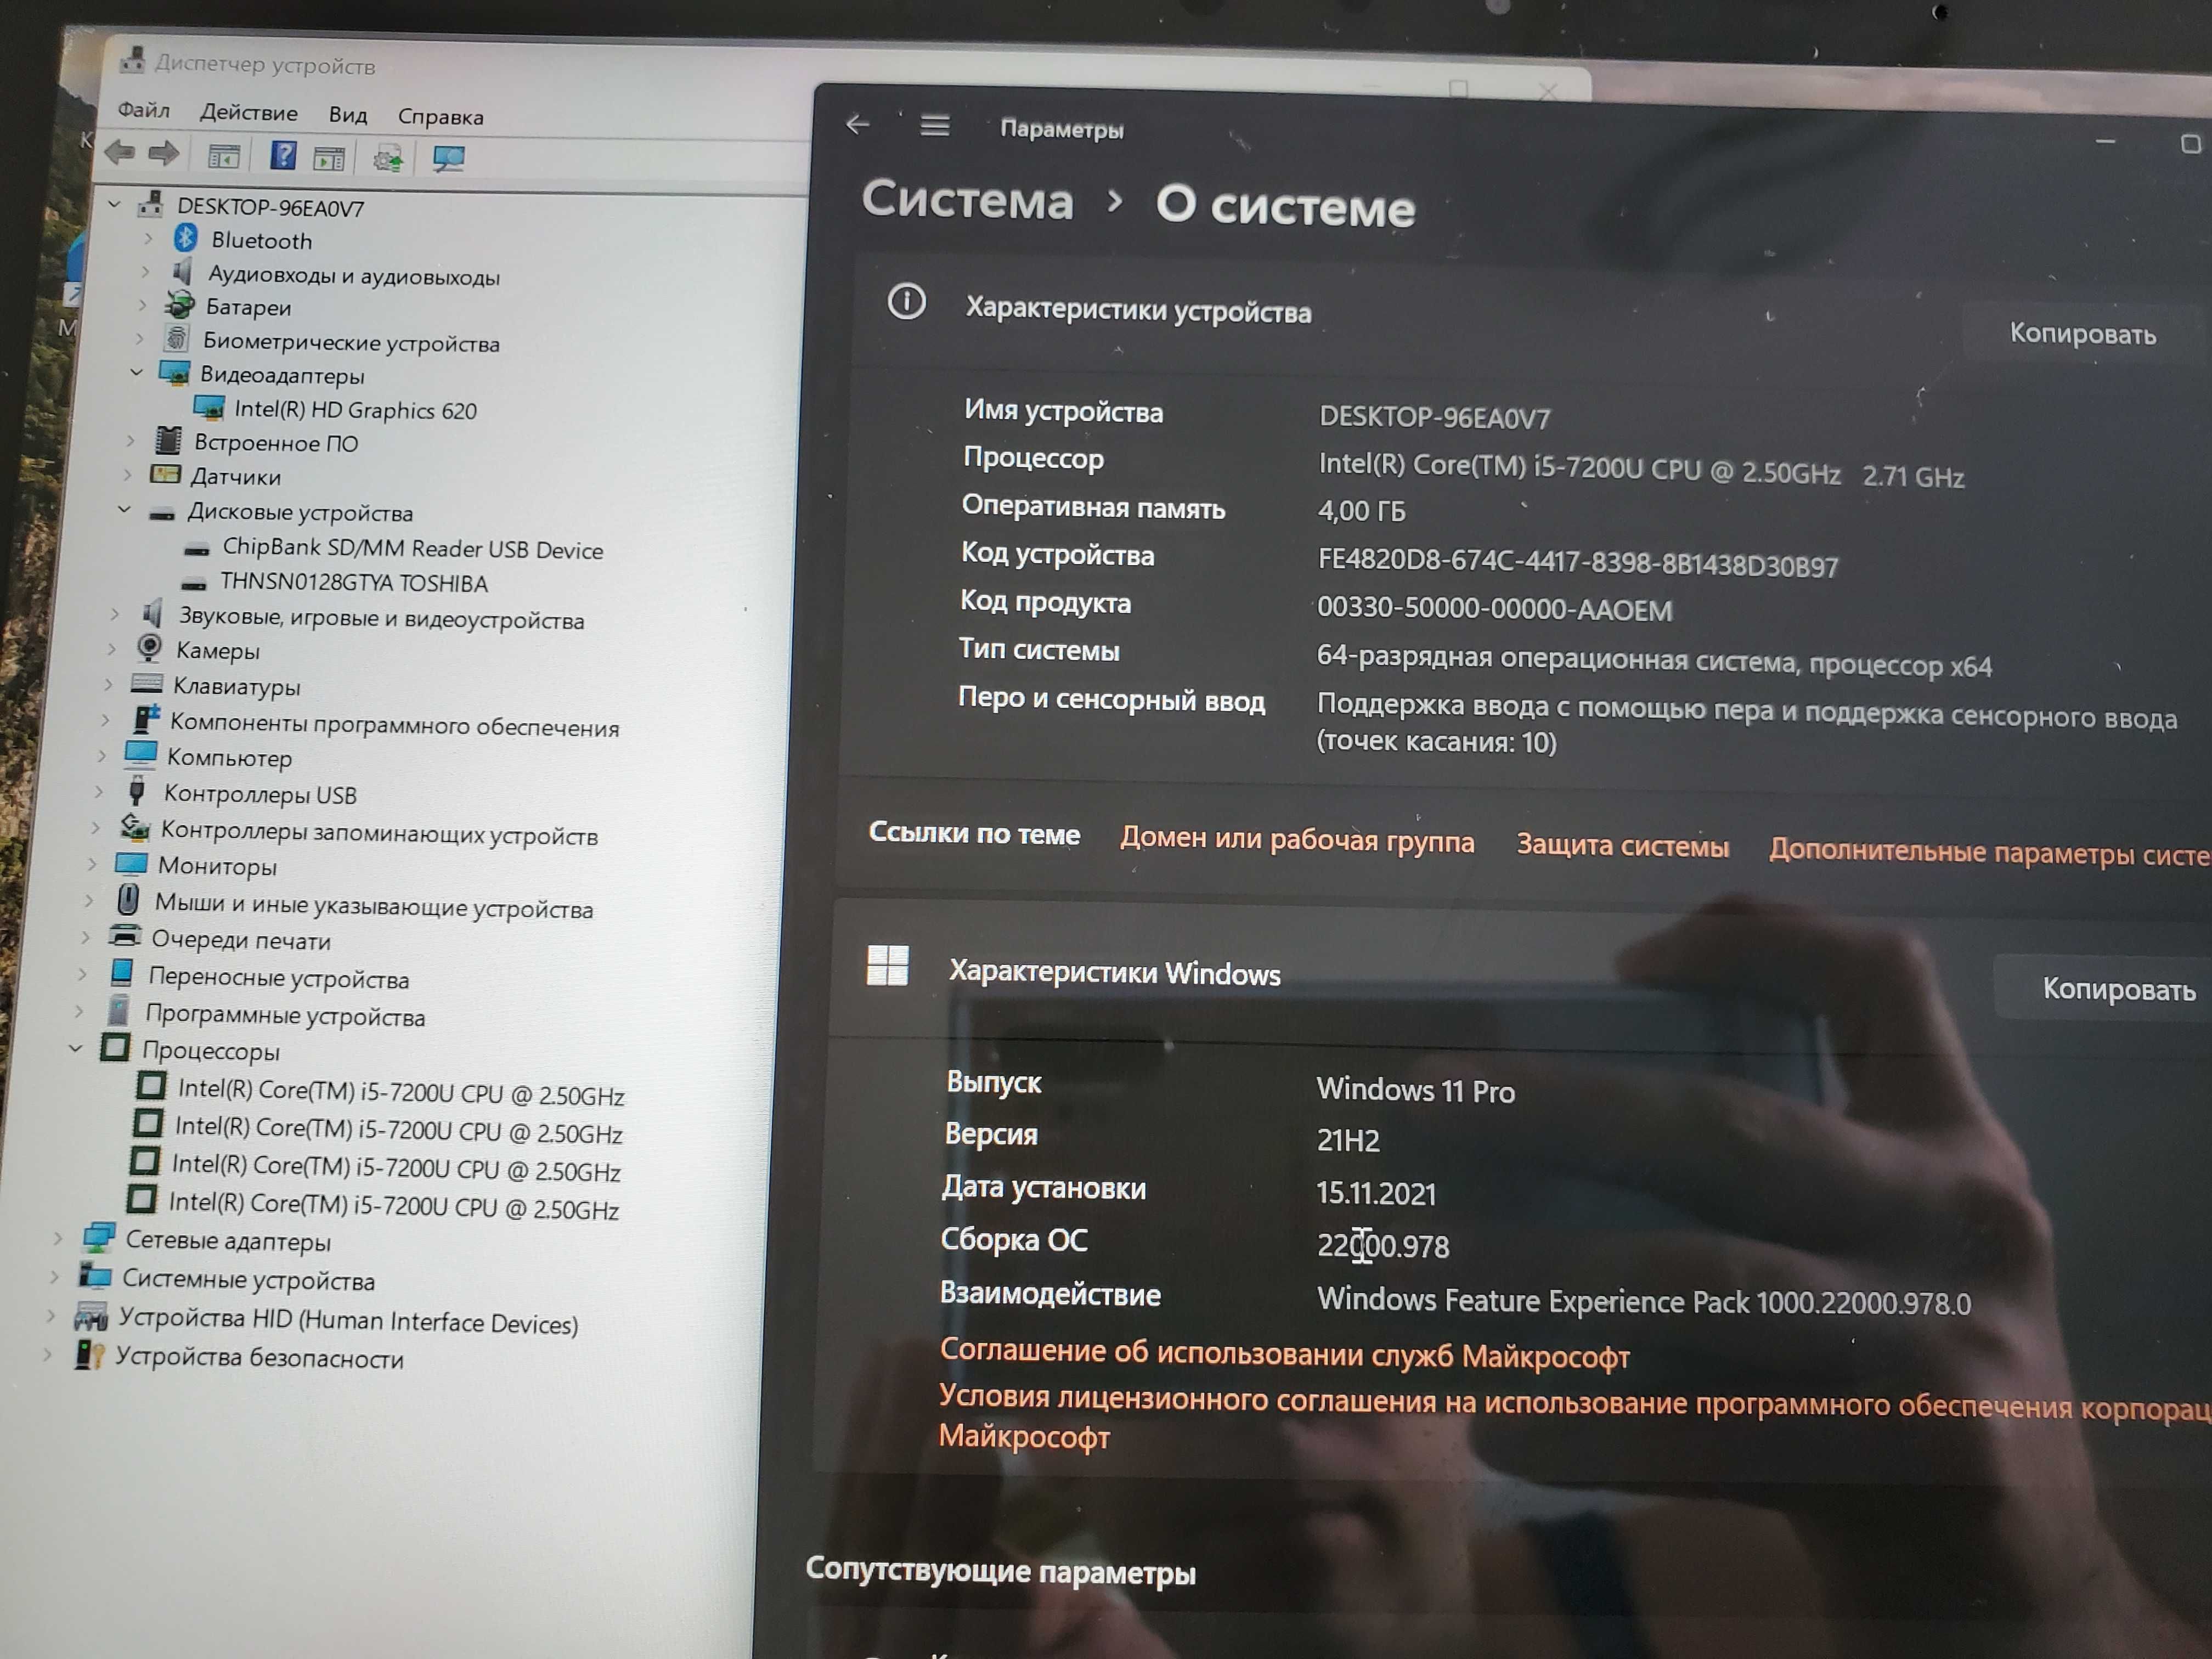Select ChipBank SD/MM Reader USB Device
The width and height of the screenshot is (2212, 1659).
412,548
